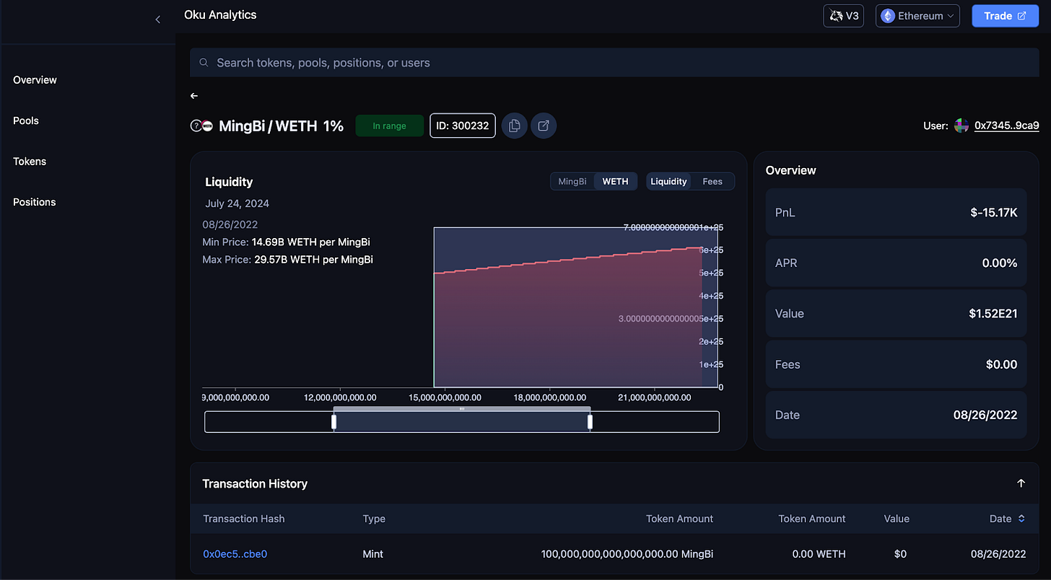Toggle the chart to show Fees
This screenshot has height=580, width=1051.
click(712, 181)
